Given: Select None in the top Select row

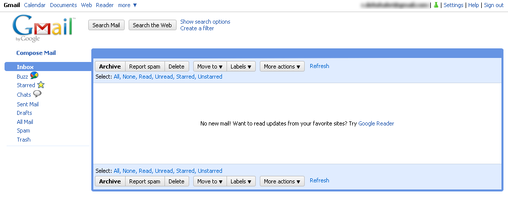Looking at the screenshot, I should 129,77.
